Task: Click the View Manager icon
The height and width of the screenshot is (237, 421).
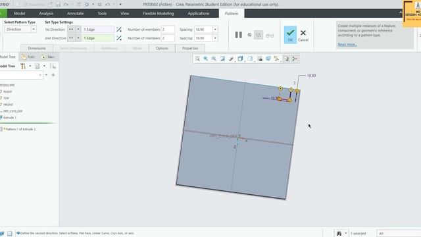Action: pos(260,59)
